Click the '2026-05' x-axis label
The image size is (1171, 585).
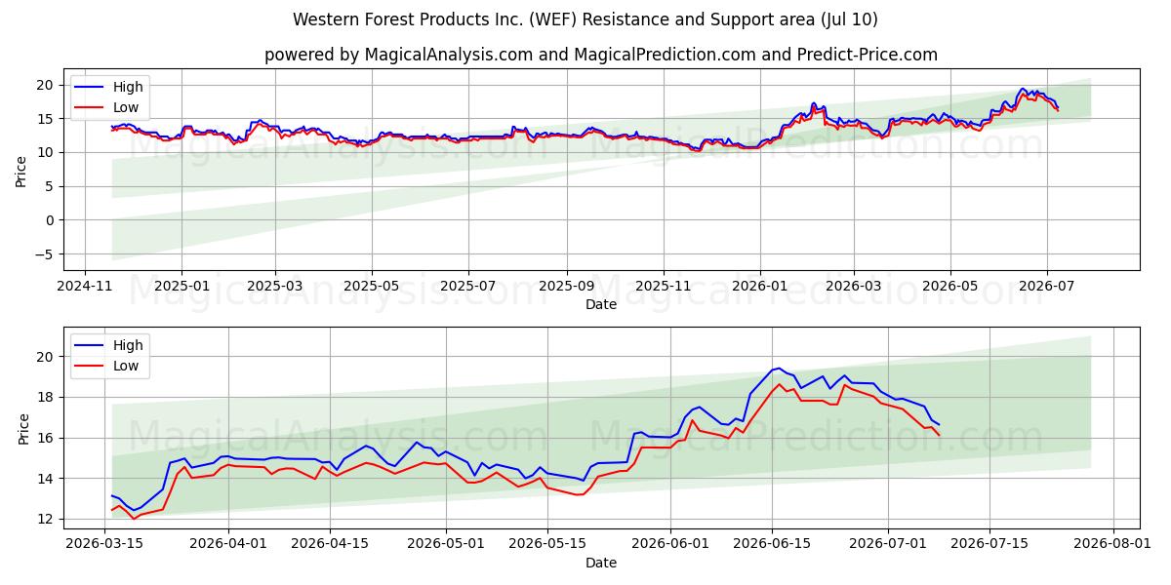(x=950, y=287)
